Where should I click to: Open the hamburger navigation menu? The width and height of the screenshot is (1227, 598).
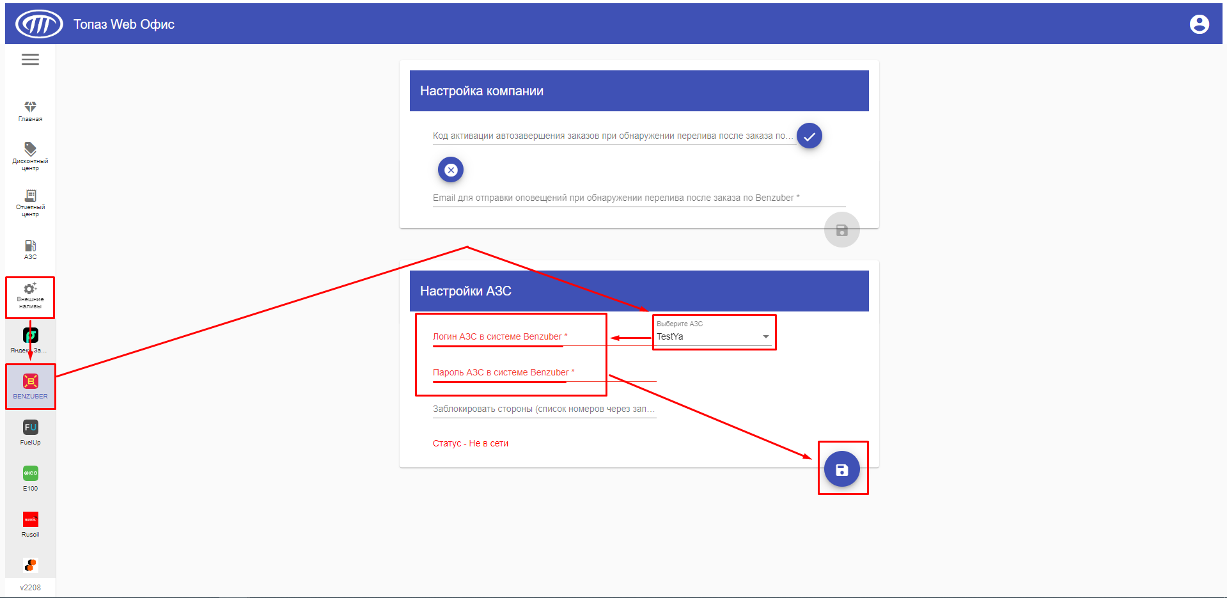[30, 59]
